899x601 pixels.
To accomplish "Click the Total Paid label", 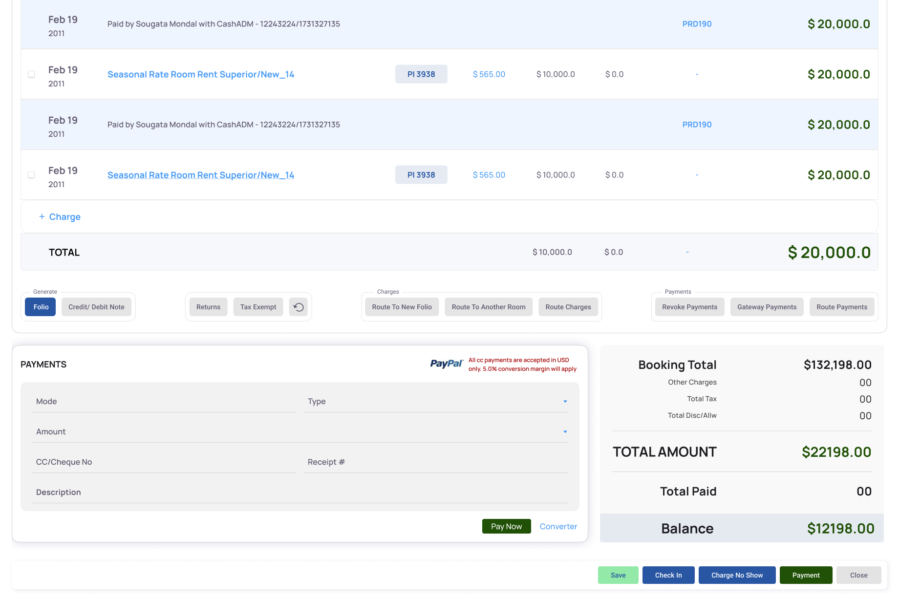I will 688,491.
